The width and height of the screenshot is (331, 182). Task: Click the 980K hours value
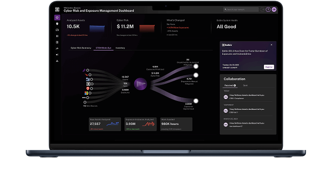point(170,124)
